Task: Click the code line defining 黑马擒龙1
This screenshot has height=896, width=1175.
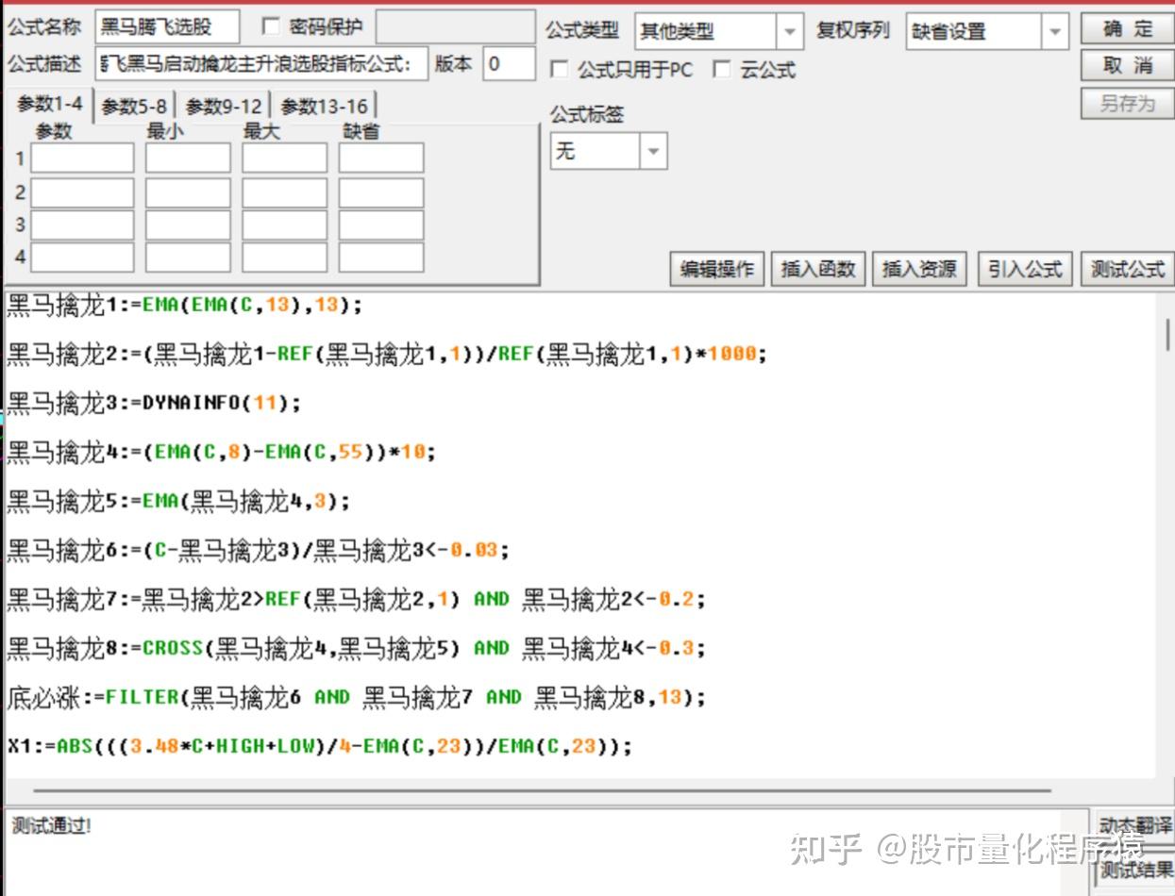Action: coord(184,305)
